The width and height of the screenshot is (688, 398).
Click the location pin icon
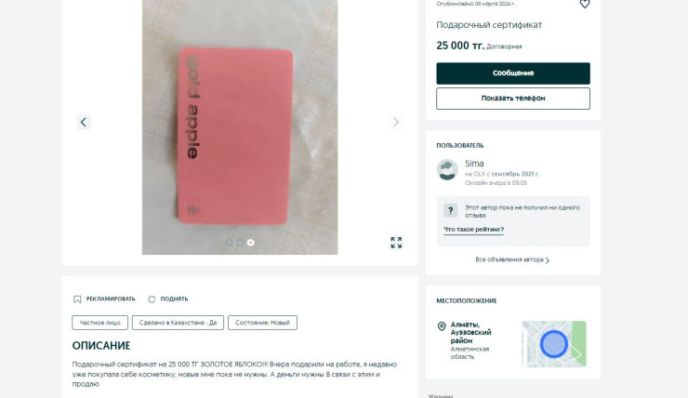click(442, 326)
